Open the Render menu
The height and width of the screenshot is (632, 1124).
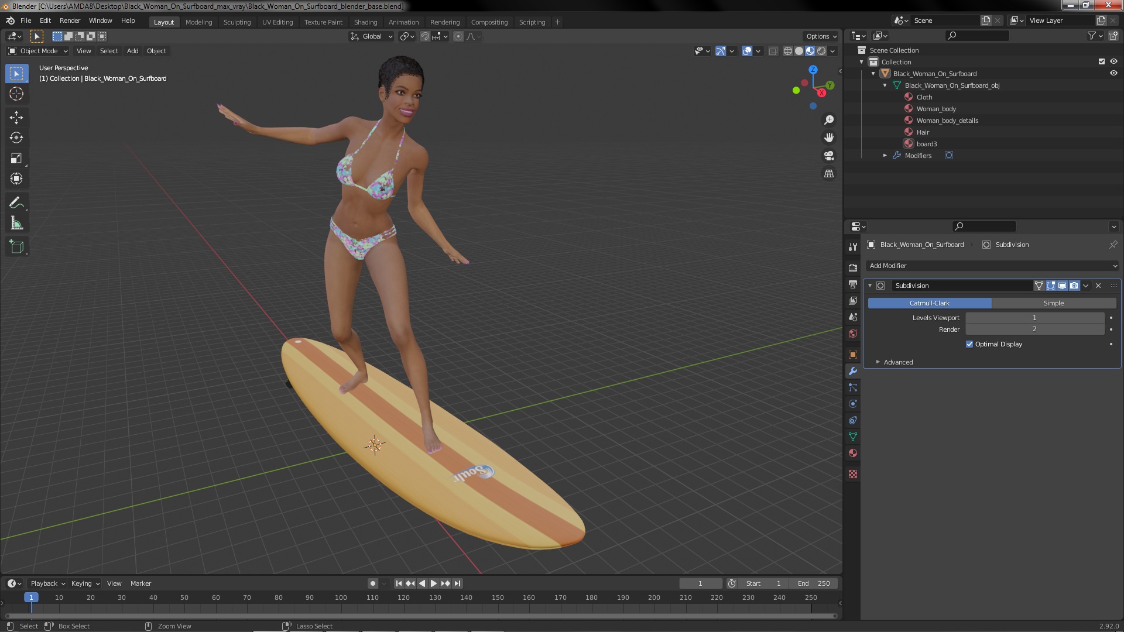pyautogui.click(x=70, y=20)
